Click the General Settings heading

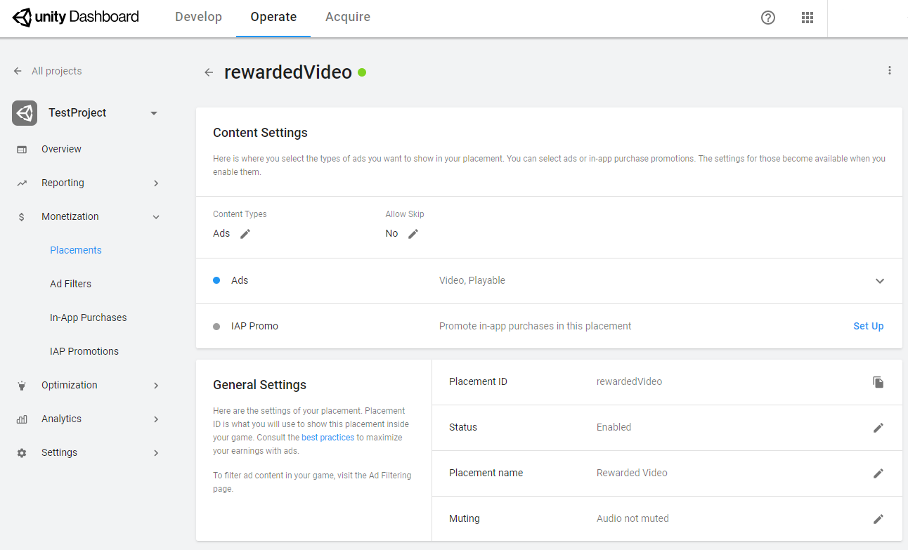pyautogui.click(x=259, y=385)
